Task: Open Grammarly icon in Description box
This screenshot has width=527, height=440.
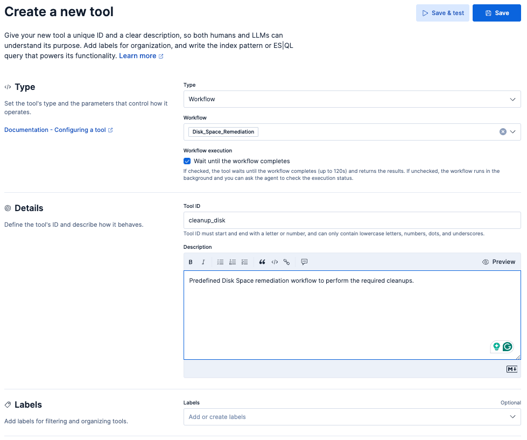Action: tap(507, 347)
